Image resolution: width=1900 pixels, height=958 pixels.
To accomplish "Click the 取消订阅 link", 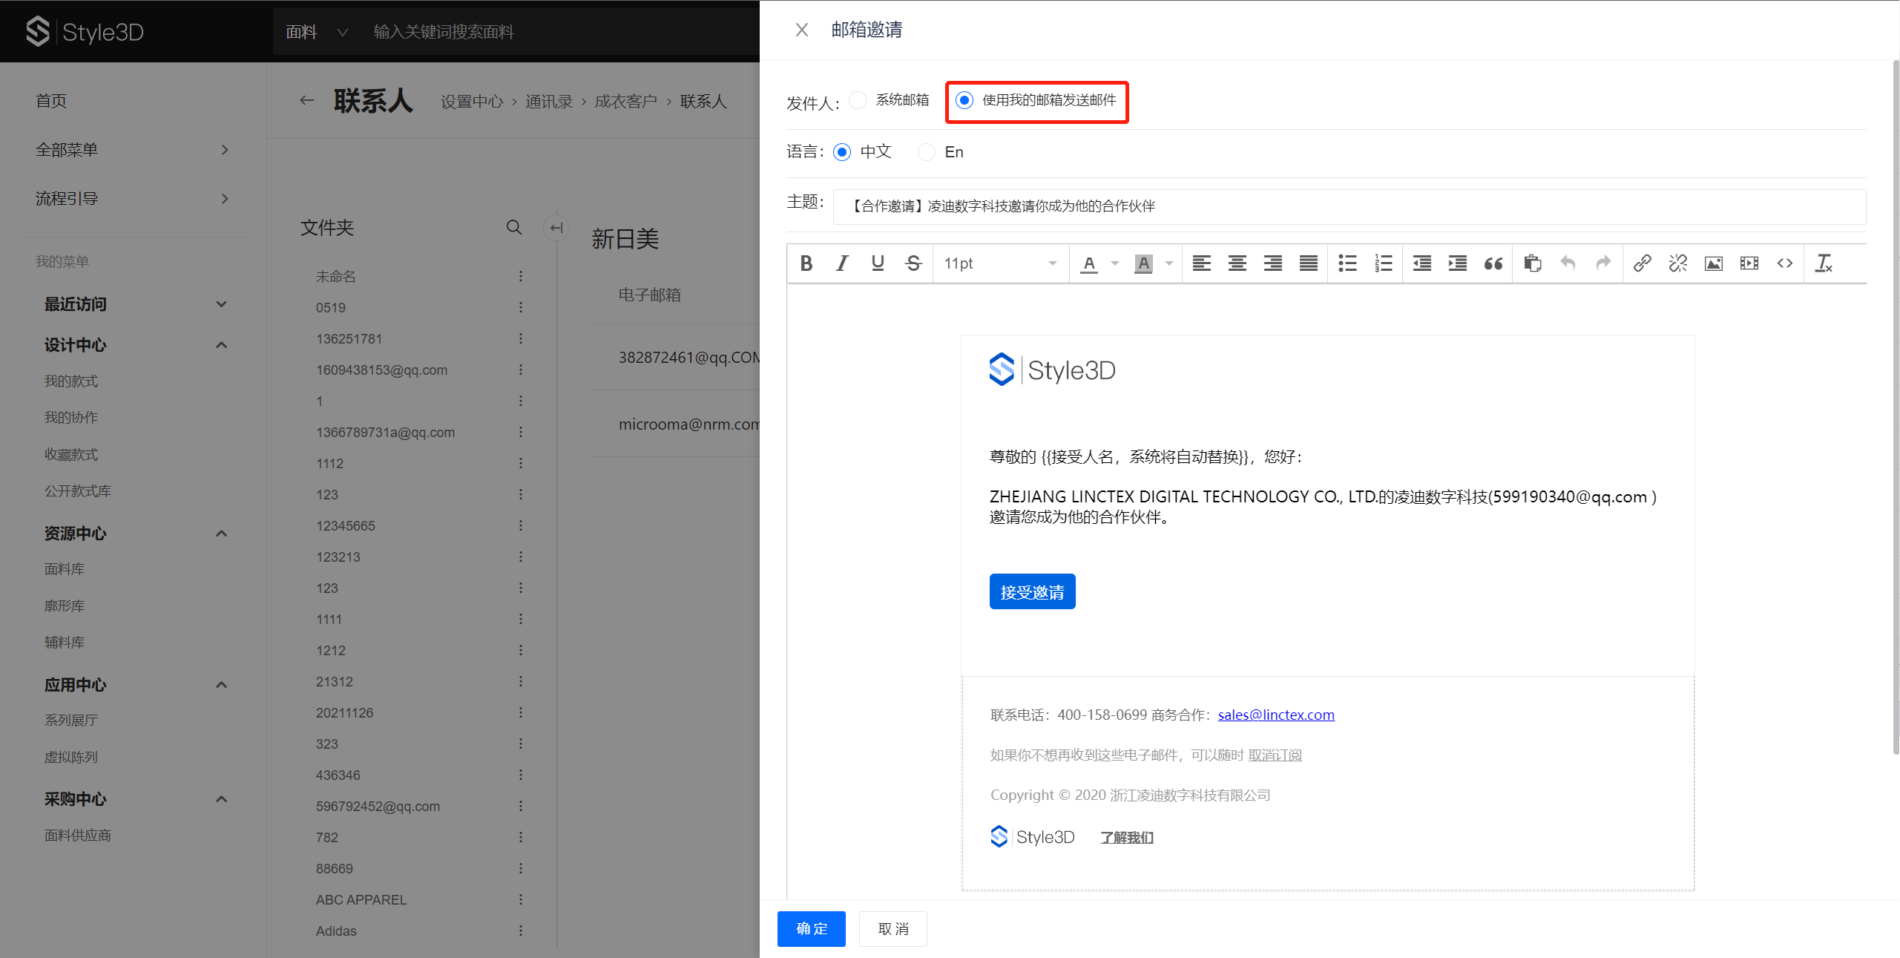I will coord(1275,755).
